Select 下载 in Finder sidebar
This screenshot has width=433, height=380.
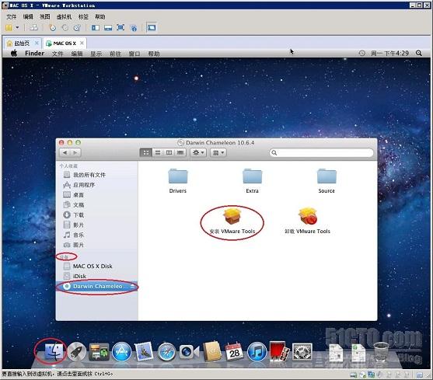pos(96,214)
